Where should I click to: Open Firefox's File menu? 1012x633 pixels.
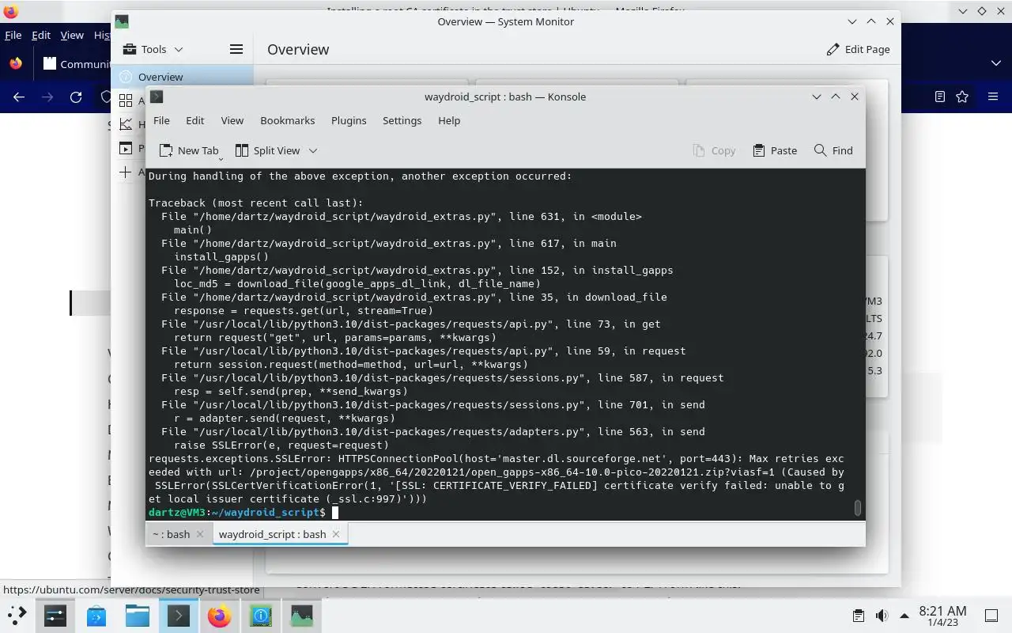(x=13, y=35)
